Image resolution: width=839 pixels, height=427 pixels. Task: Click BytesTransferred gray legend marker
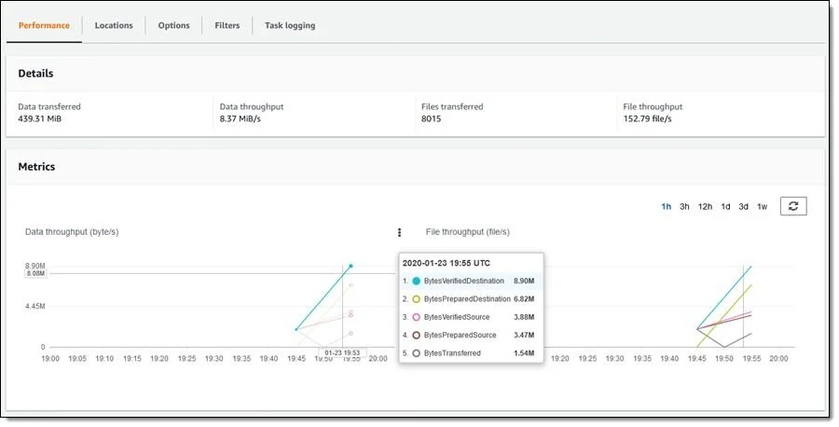tap(417, 353)
